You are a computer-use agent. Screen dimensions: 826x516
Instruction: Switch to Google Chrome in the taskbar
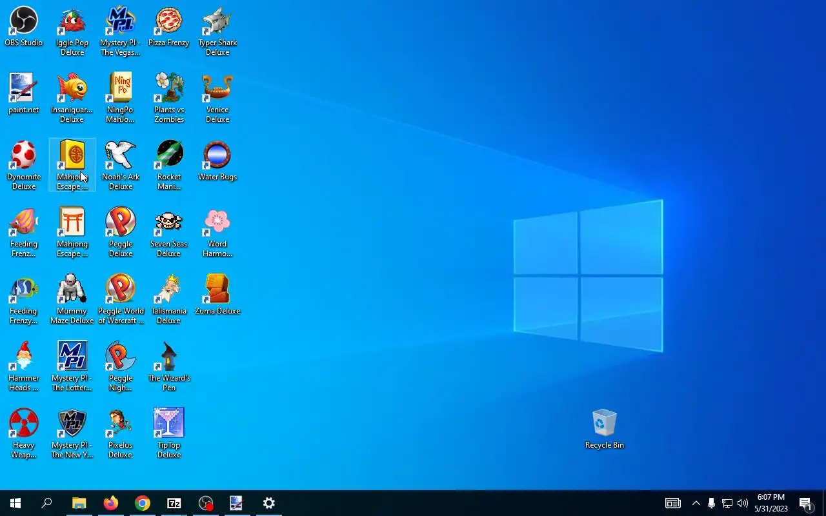click(142, 503)
